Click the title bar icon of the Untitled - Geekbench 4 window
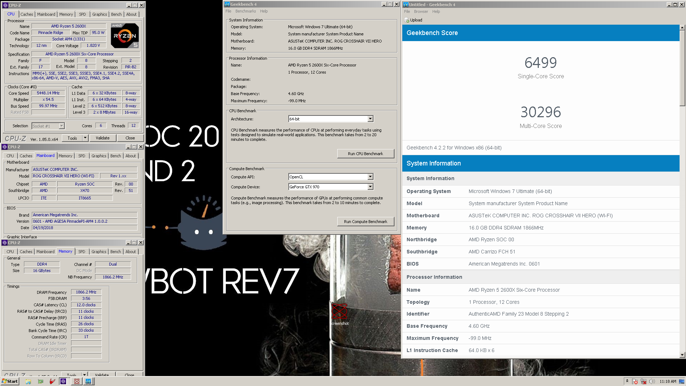This screenshot has width=686, height=386. pos(406,5)
